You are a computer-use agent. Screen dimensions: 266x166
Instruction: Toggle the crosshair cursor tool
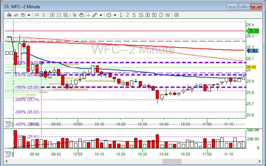coord(88,15)
